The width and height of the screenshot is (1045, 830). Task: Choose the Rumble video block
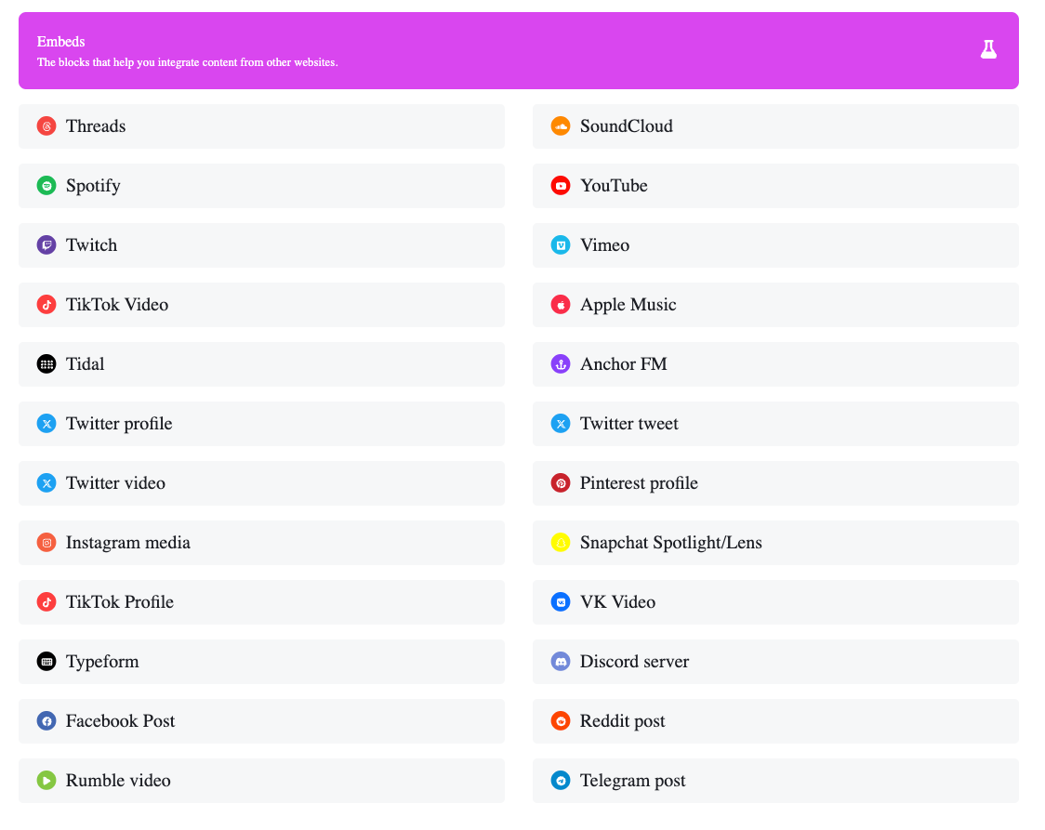point(261,780)
